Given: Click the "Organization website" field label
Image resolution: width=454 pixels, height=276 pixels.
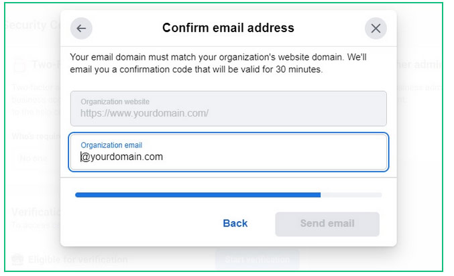Looking at the screenshot, I should pyautogui.click(x=115, y=102).
